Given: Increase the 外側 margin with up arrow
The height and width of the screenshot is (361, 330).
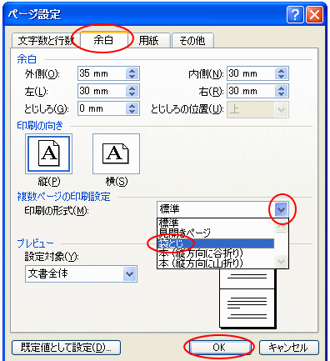Looking at the screenshot, I should 132,71.
